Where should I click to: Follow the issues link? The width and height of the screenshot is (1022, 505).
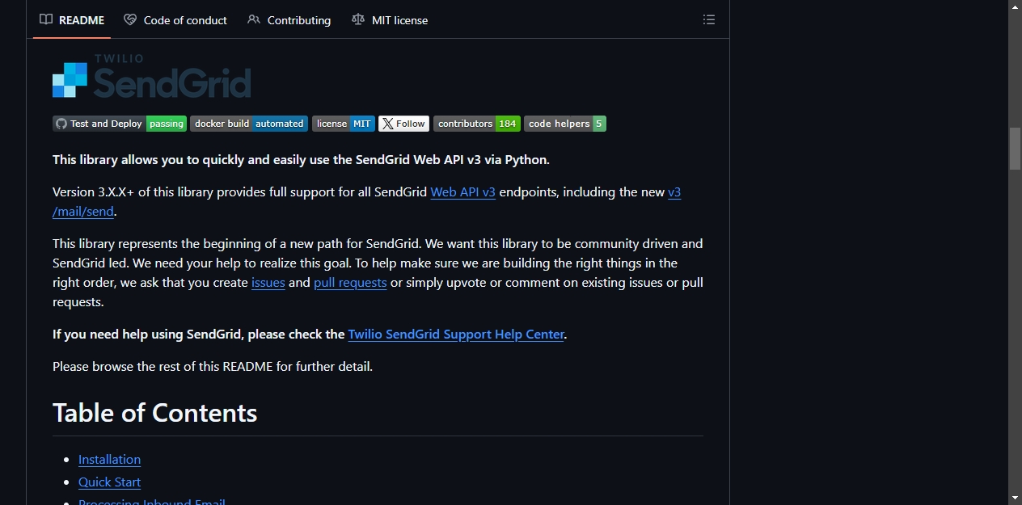tap(268, 283)
